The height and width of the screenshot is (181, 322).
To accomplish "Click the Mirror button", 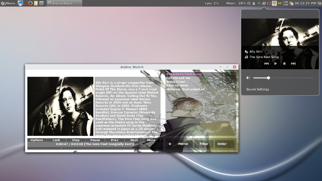I will coord(183,144).
